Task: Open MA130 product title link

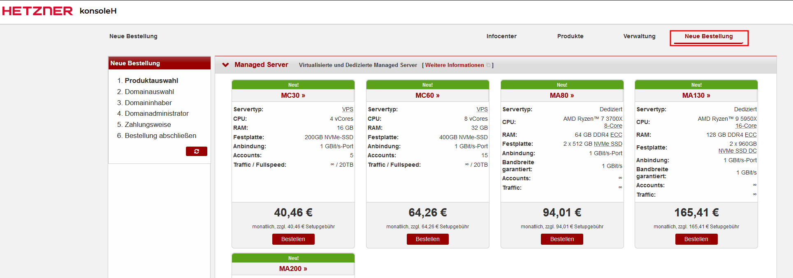Action: tap(696, 95)
